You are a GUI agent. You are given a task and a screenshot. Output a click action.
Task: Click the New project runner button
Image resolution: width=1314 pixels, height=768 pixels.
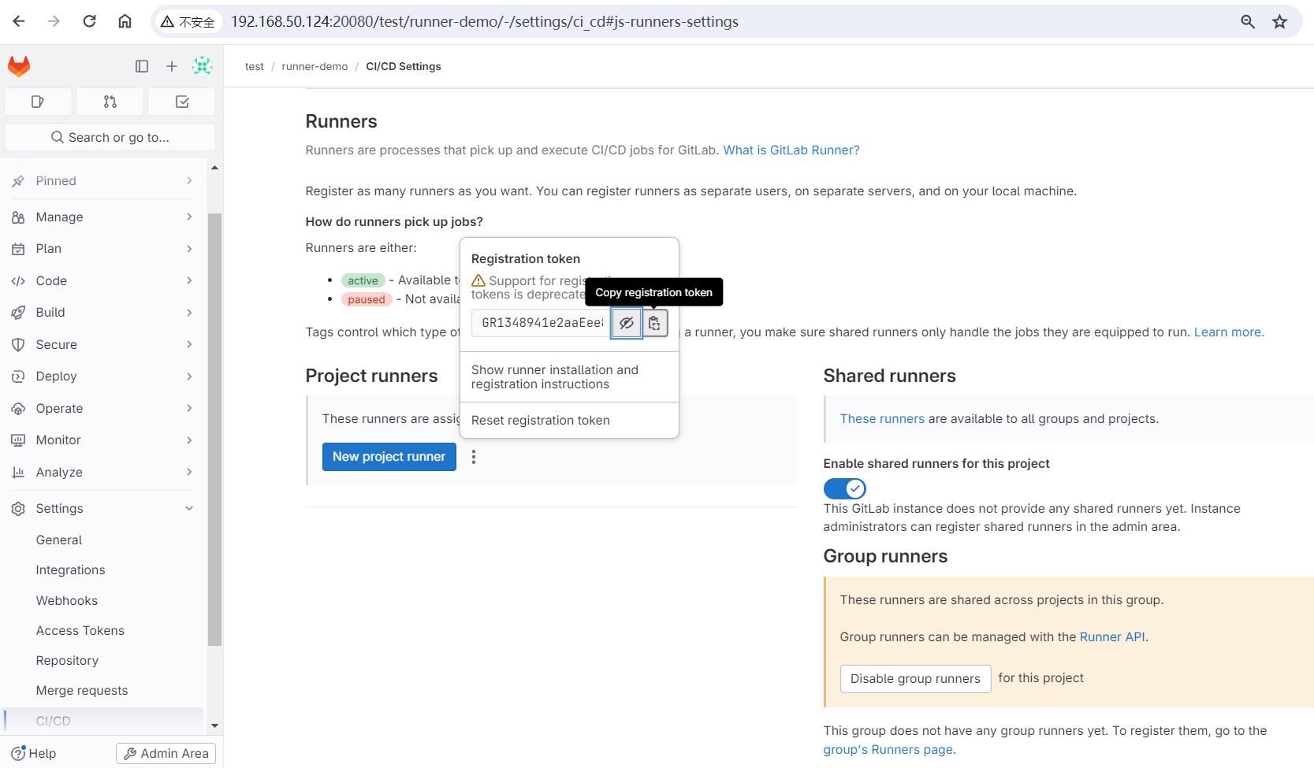(x=389, y=456)
